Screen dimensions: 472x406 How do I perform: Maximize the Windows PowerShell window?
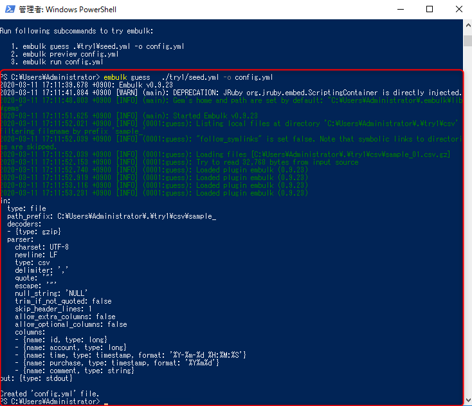coord(430,10)
